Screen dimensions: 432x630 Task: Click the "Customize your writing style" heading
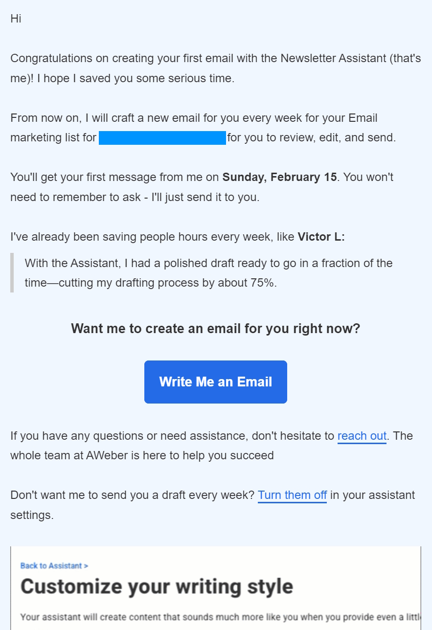point(158,586)
